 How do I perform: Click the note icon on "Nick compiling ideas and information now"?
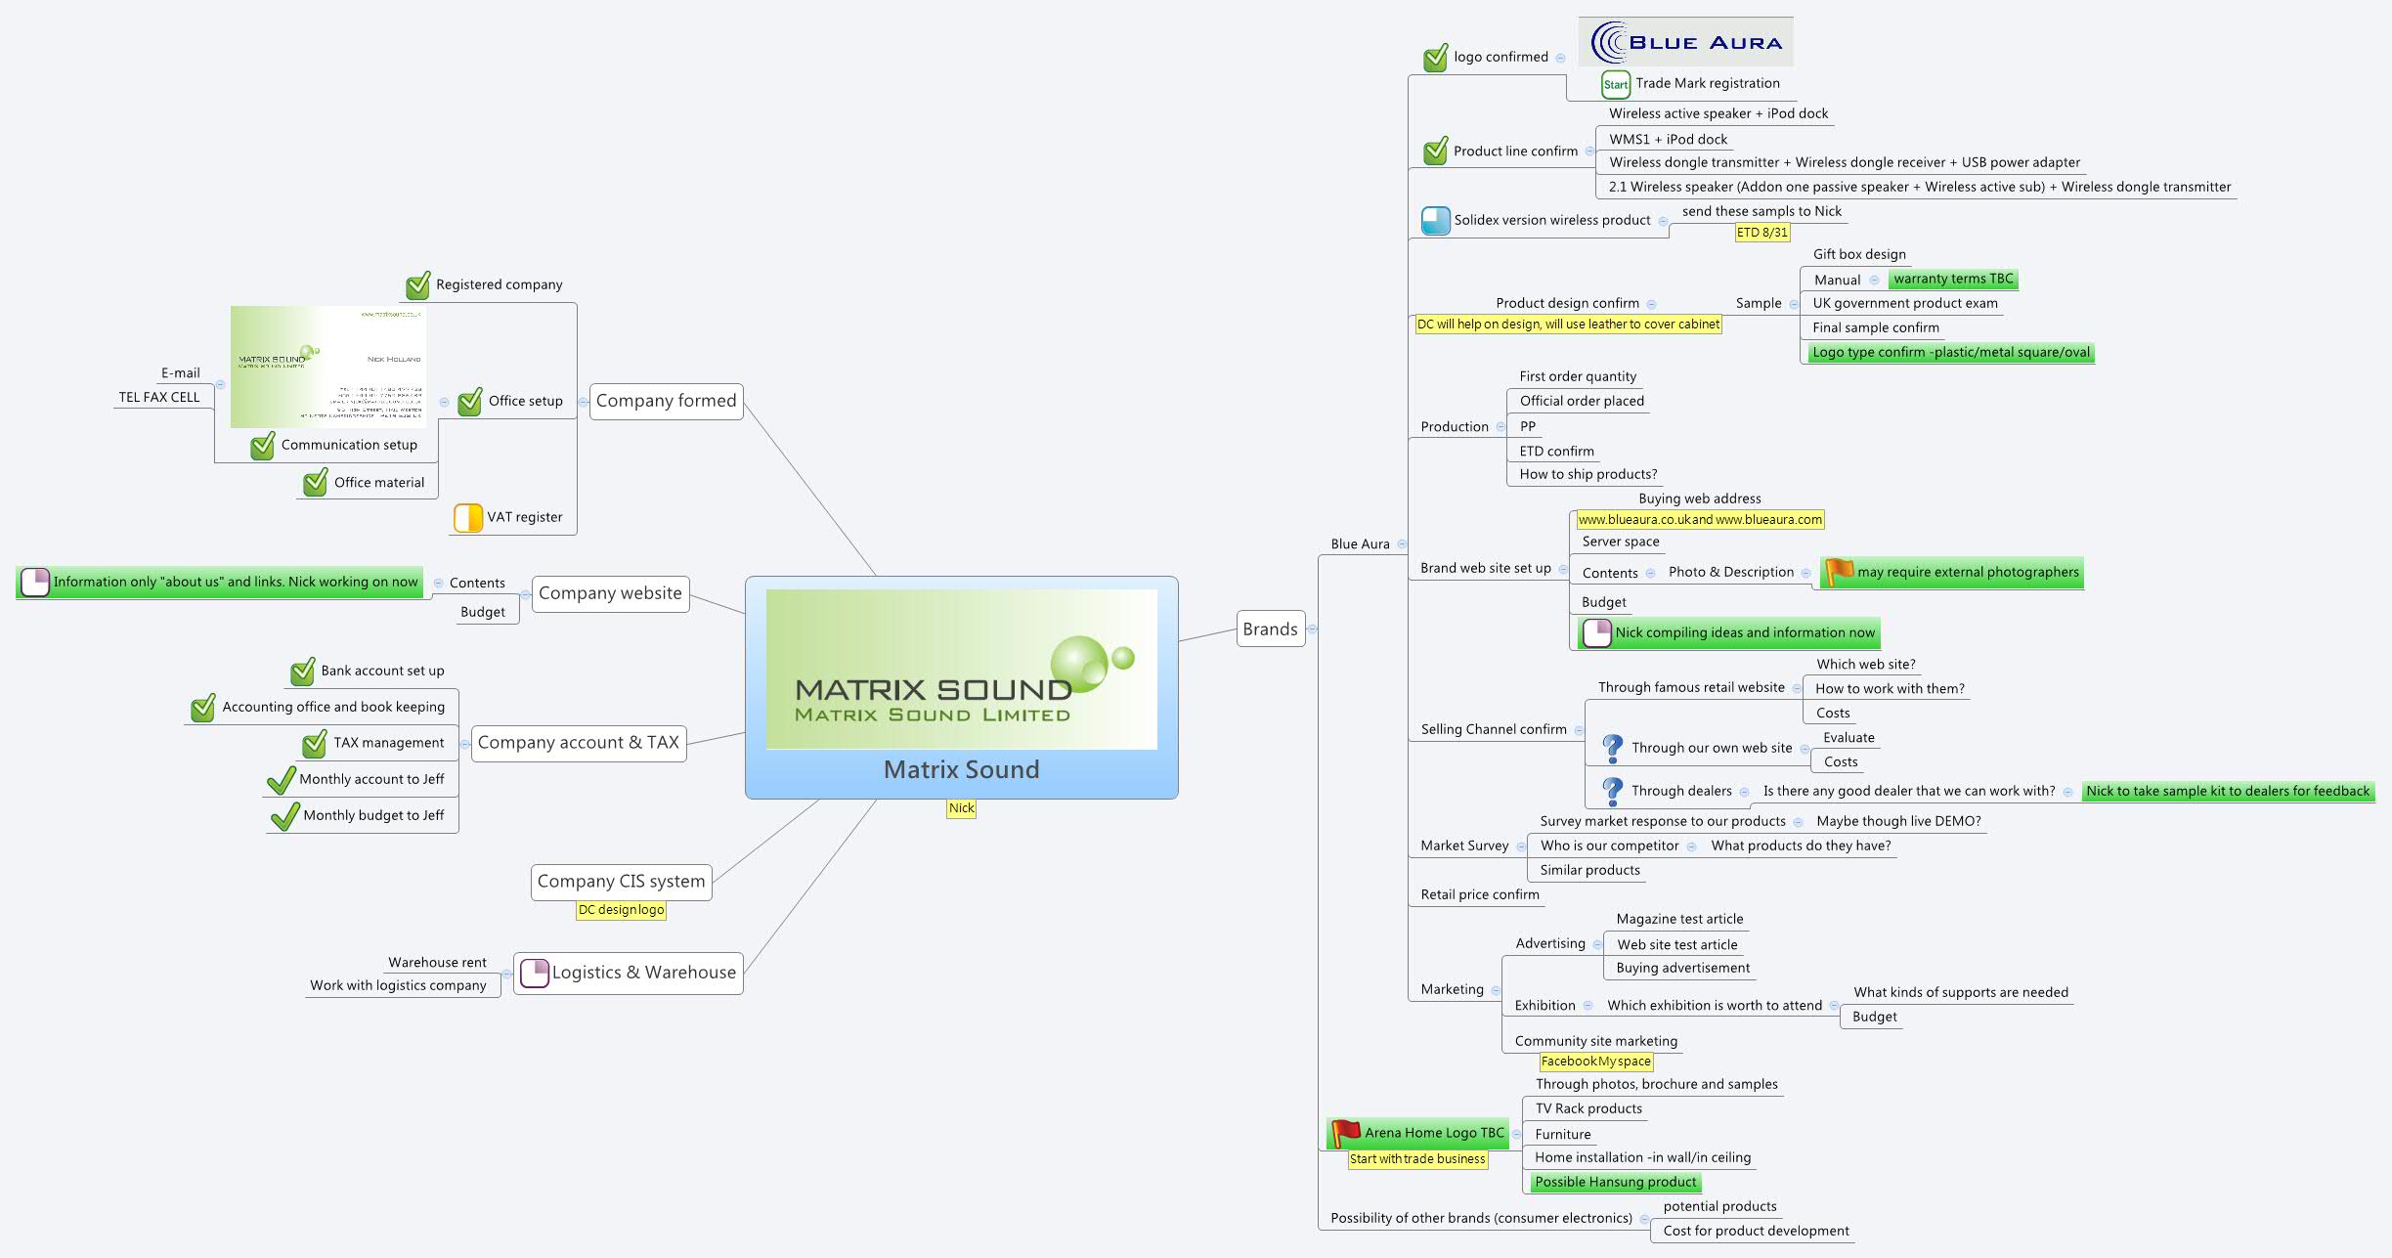coord(1597,632)
